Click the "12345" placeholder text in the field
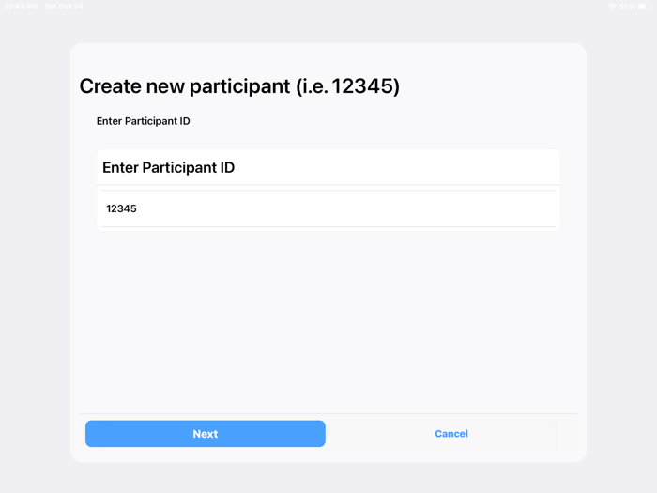 pos(121,208)
